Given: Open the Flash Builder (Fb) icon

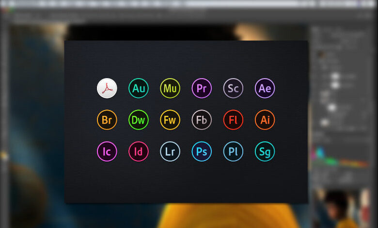Looking at the screenshot, I should (202, 120).
